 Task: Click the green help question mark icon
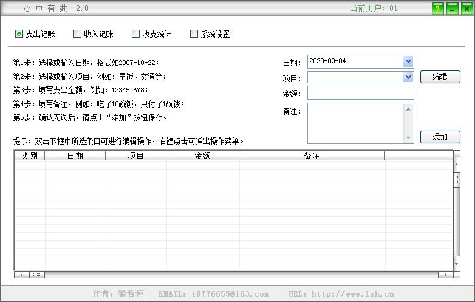437,9
